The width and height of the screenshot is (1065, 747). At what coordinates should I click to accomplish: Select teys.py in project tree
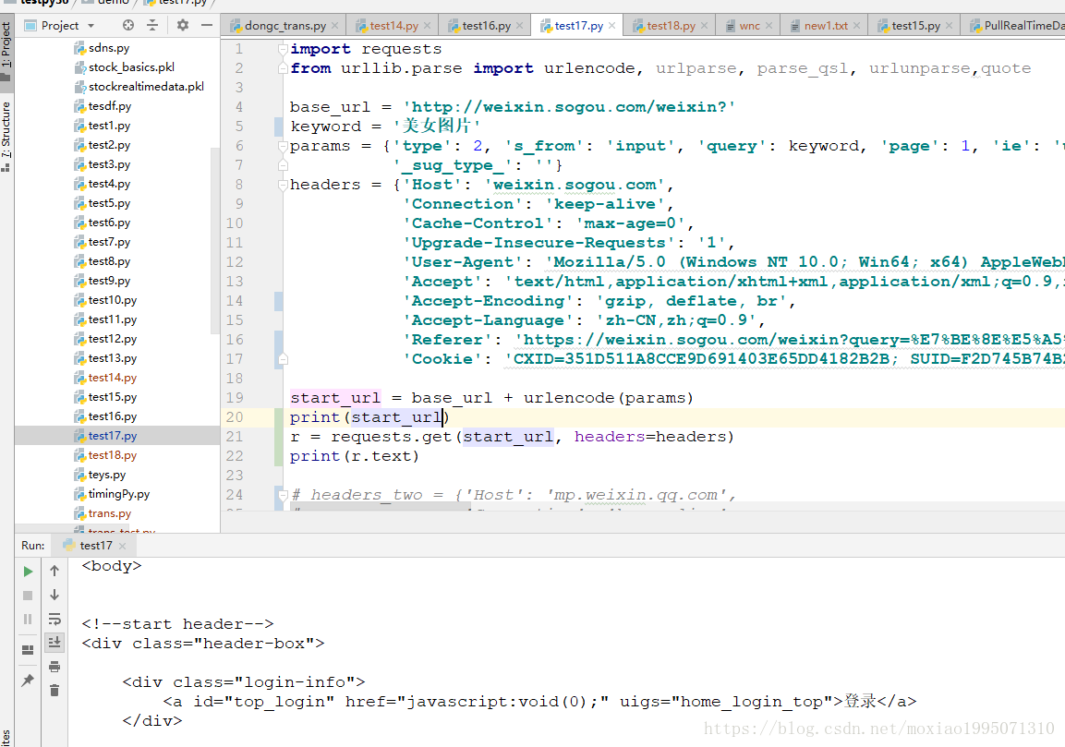pos(106,475)
